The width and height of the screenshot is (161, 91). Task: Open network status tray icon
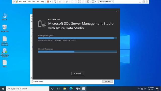(x=142, y=89)
